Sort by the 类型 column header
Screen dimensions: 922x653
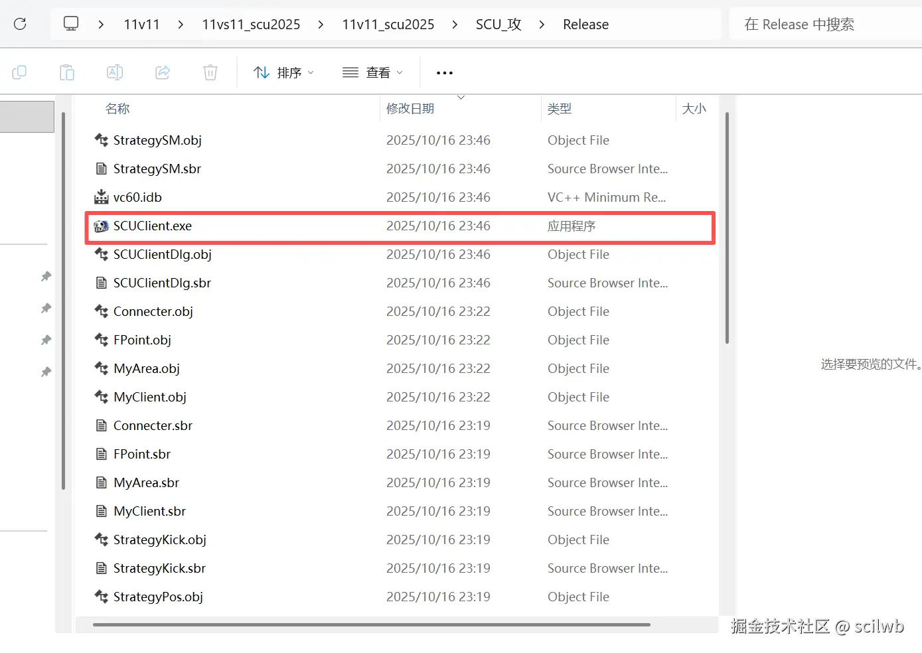[x=560, y=108]
